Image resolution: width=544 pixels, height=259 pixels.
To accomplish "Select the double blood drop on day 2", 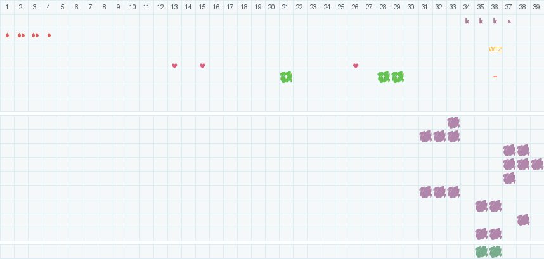I will (21, 35).
